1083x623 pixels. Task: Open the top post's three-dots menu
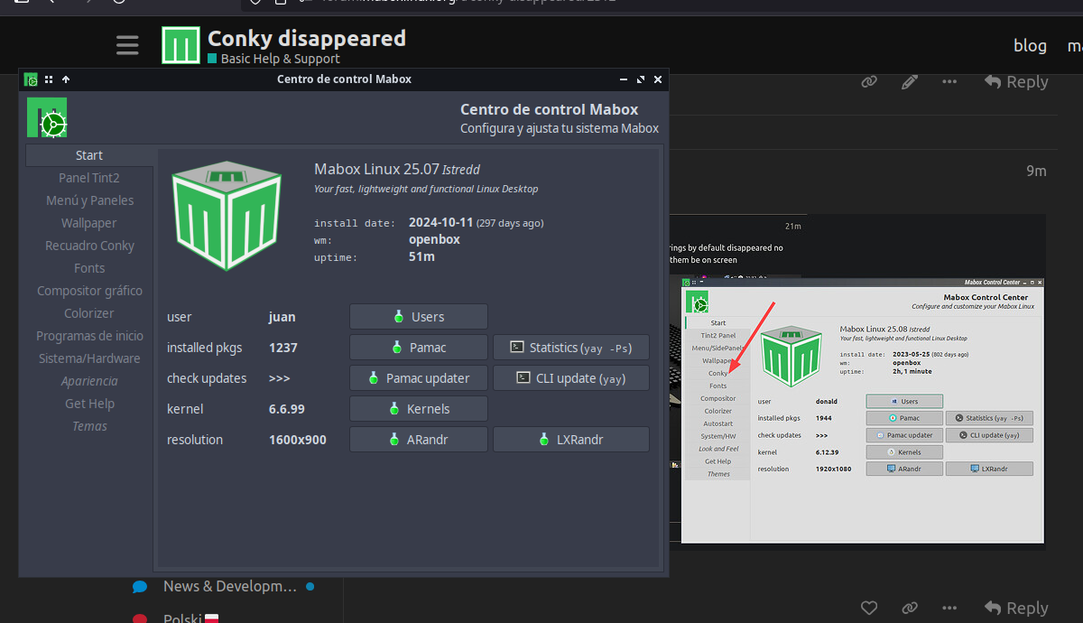pos(949,82)
